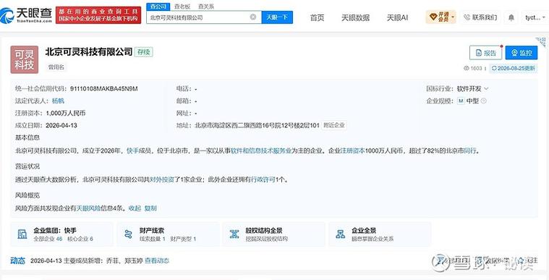549x280 pixels.
Task: Click the 查看动态 link
Action: click(157, 260)
